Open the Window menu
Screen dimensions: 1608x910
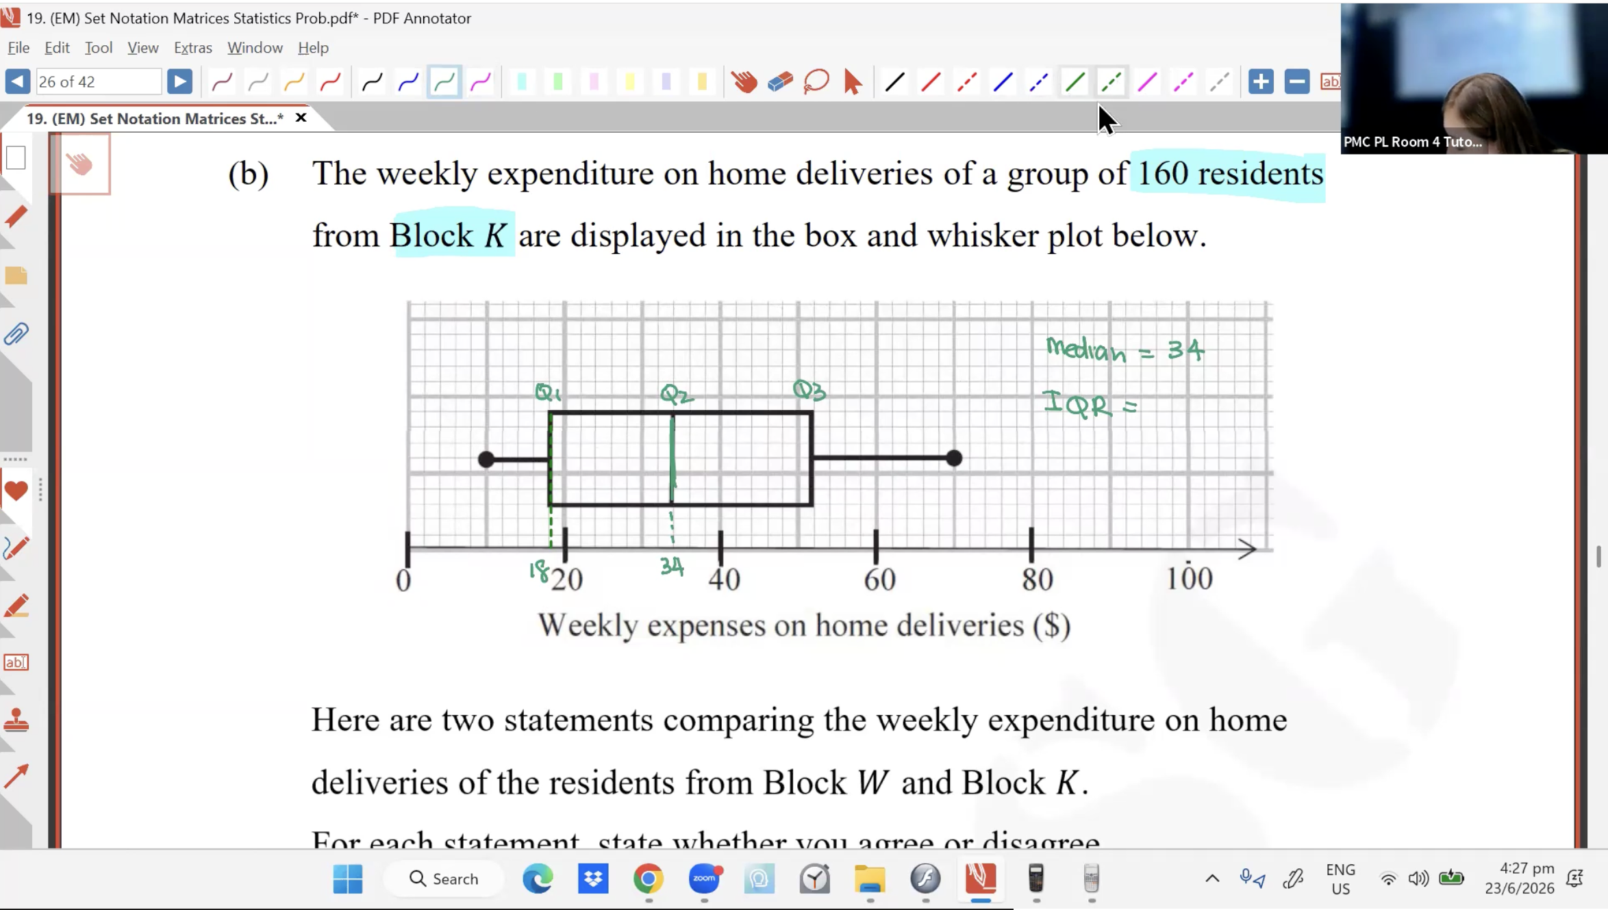click(255, 47)
